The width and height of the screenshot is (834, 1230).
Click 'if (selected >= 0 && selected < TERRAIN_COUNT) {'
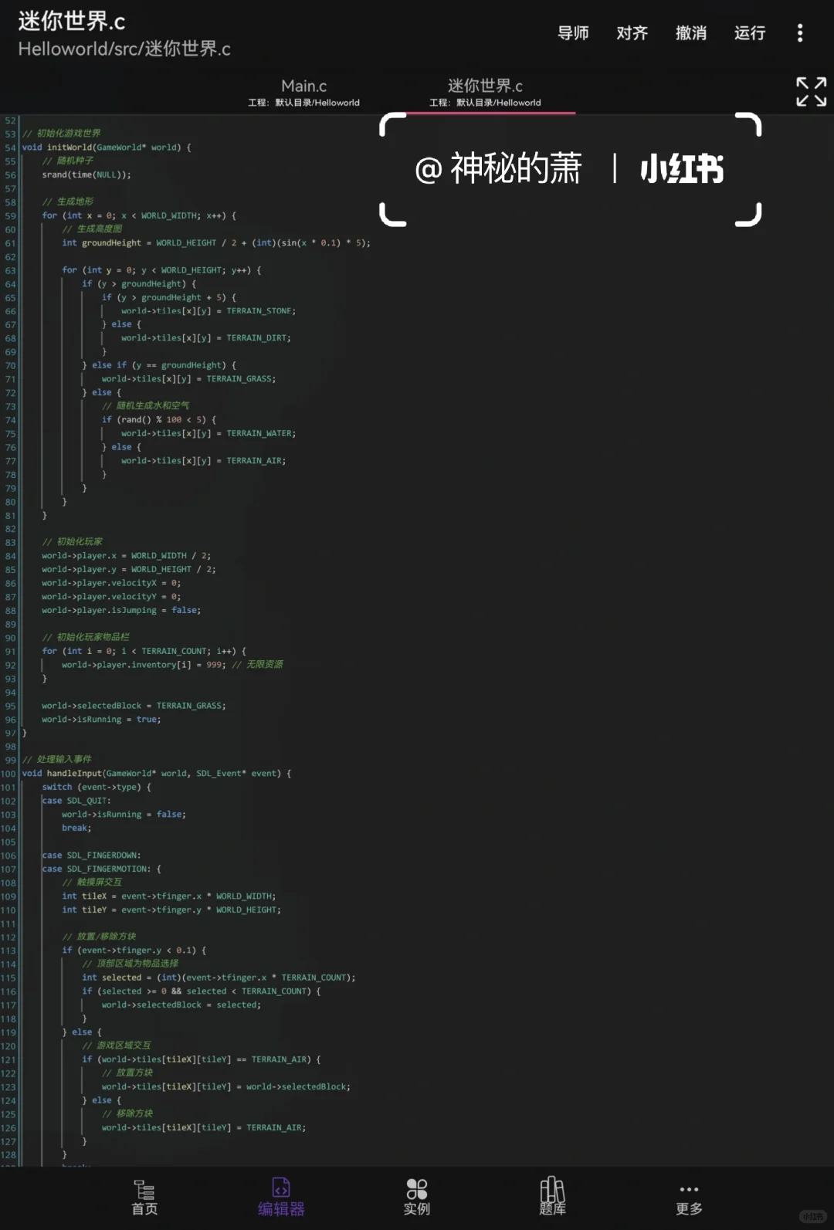coord(202,992)
